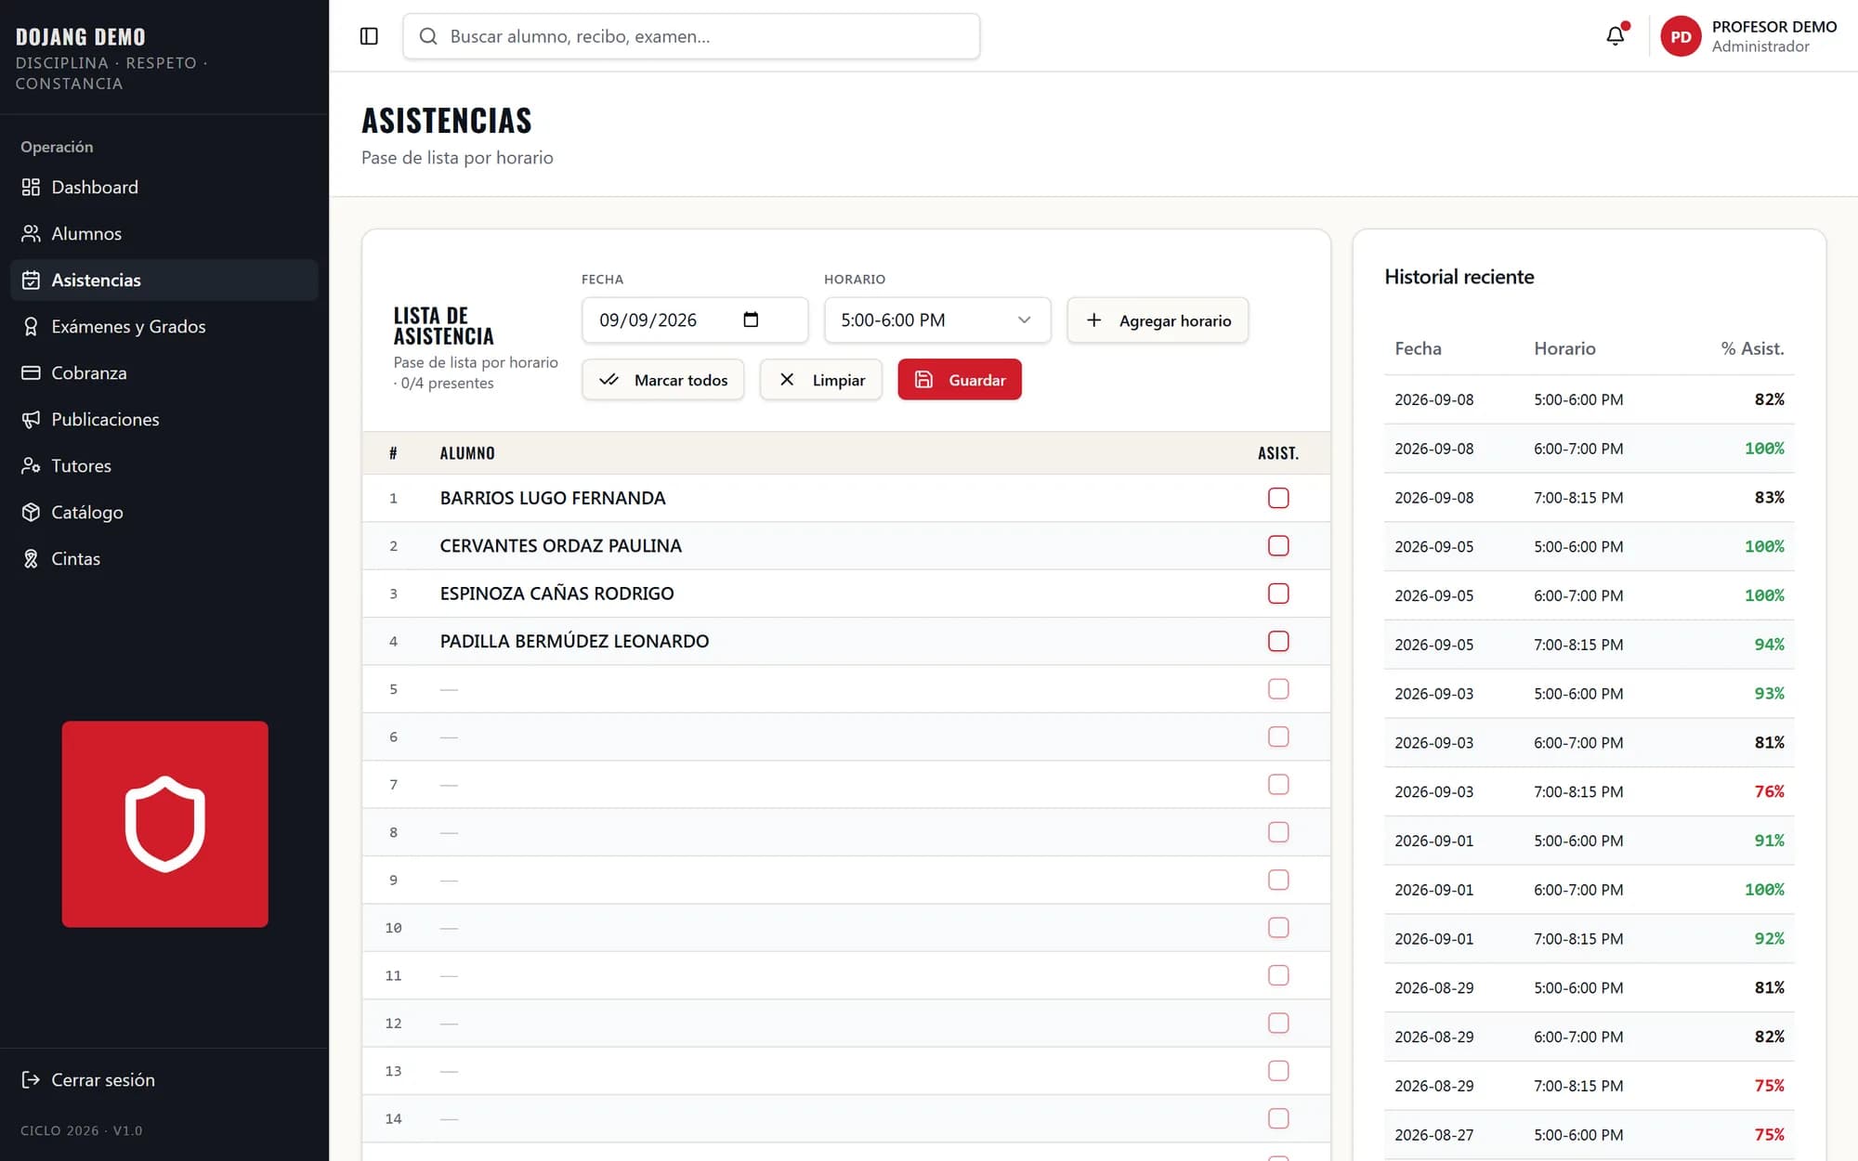
Task: Click the Catálogo box icon
Action: point(31,512)
